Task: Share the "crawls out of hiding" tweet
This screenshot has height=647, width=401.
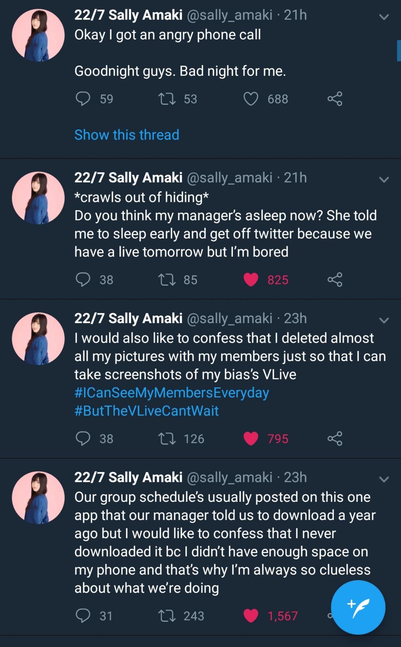Action: pyautogui.click(x=335, y=280)
